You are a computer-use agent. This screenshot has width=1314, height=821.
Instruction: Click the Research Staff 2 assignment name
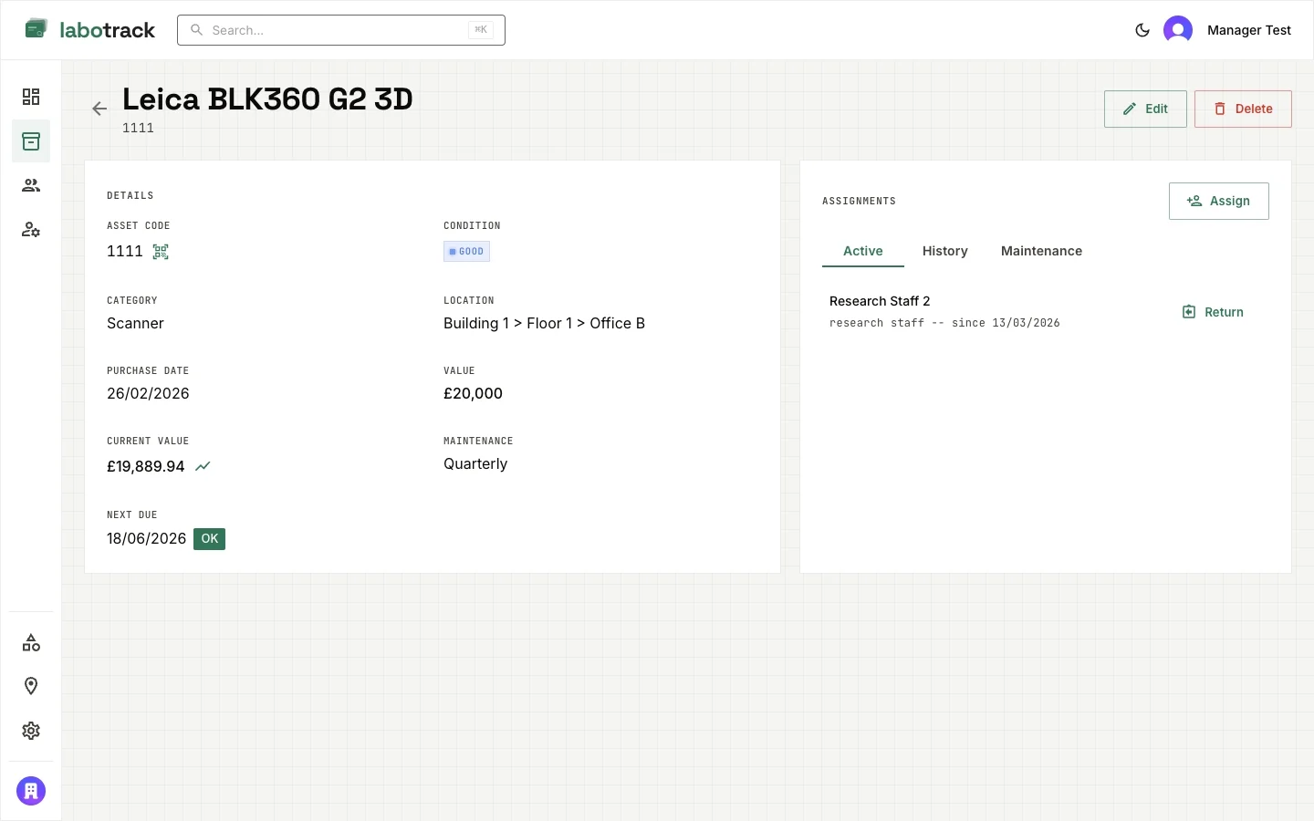[880, 301]
